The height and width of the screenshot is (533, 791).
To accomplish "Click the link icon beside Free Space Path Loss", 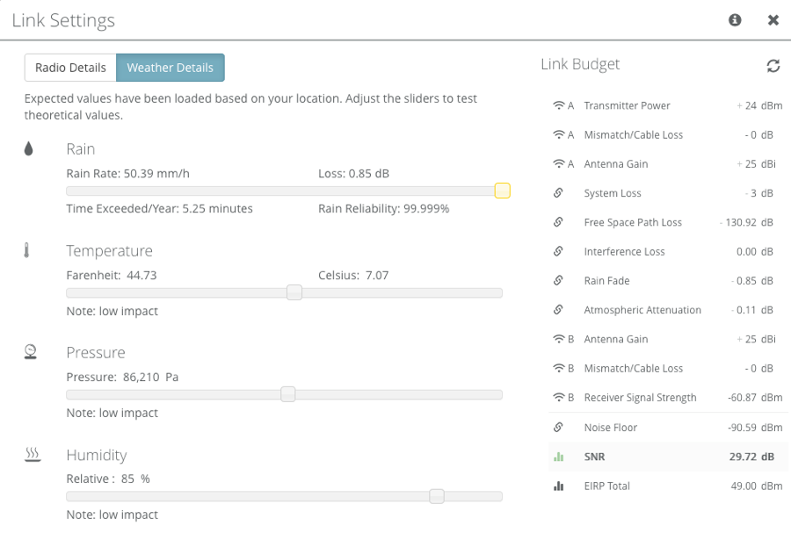I will click(558, 223).
